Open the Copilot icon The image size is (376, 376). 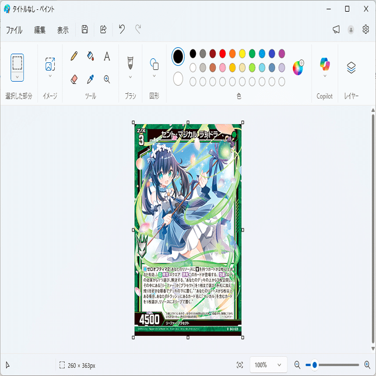tap(325, 64)
